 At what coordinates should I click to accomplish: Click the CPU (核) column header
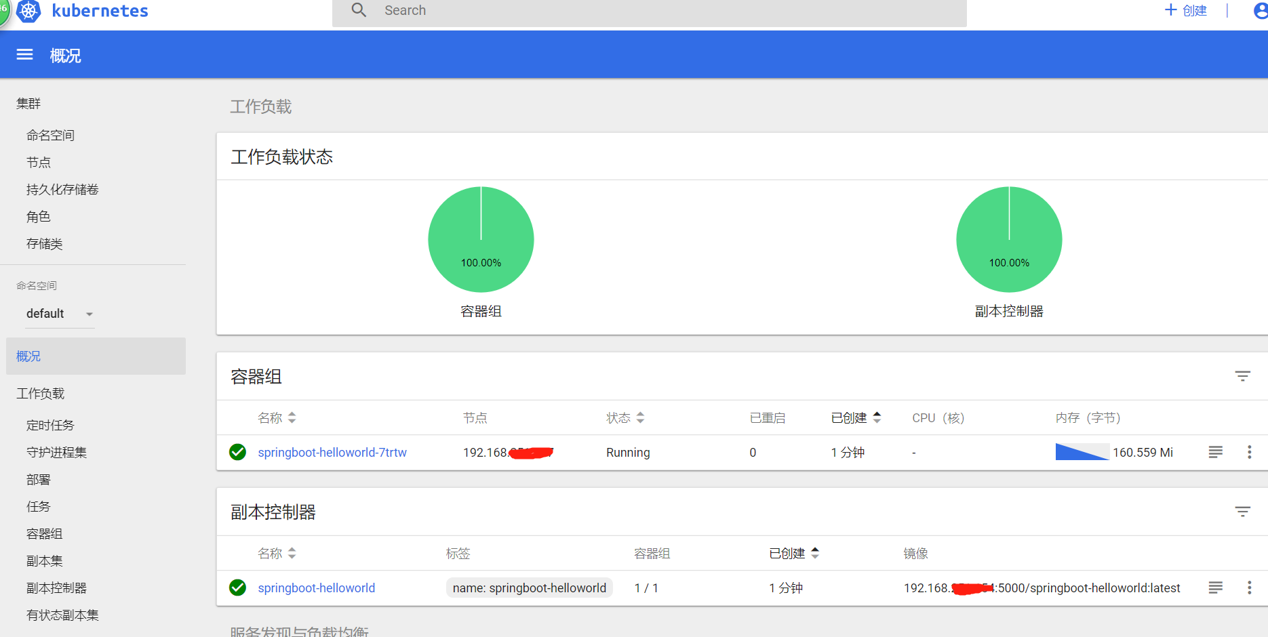tap(938, 418)
